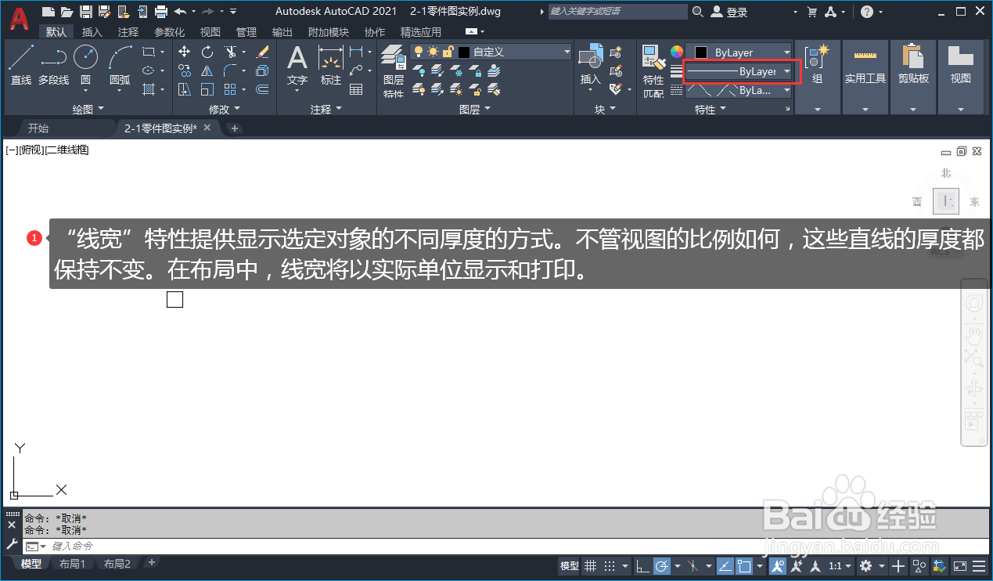Click the Scale tool icon
The width and height of the screenshot is (993, 581).
coord(207,89)
